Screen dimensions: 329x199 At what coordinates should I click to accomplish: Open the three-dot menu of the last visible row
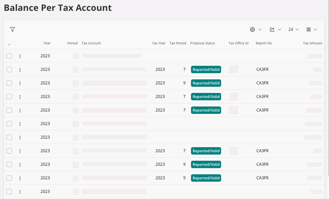[x=20, y=192]
